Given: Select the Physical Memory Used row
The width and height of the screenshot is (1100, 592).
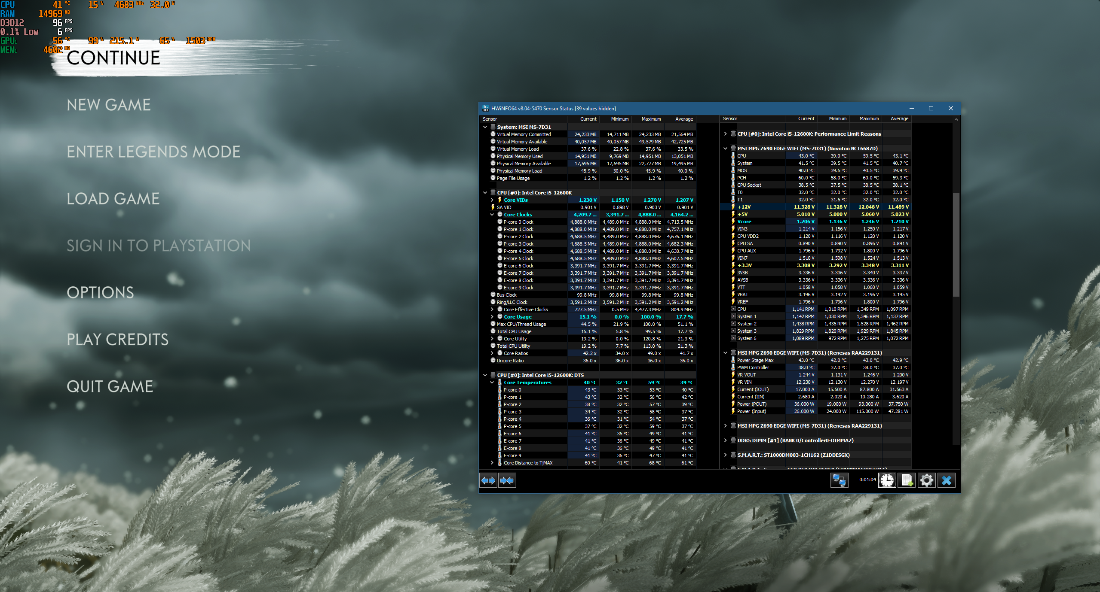Looking at the screenshot, I should point(588,156).
